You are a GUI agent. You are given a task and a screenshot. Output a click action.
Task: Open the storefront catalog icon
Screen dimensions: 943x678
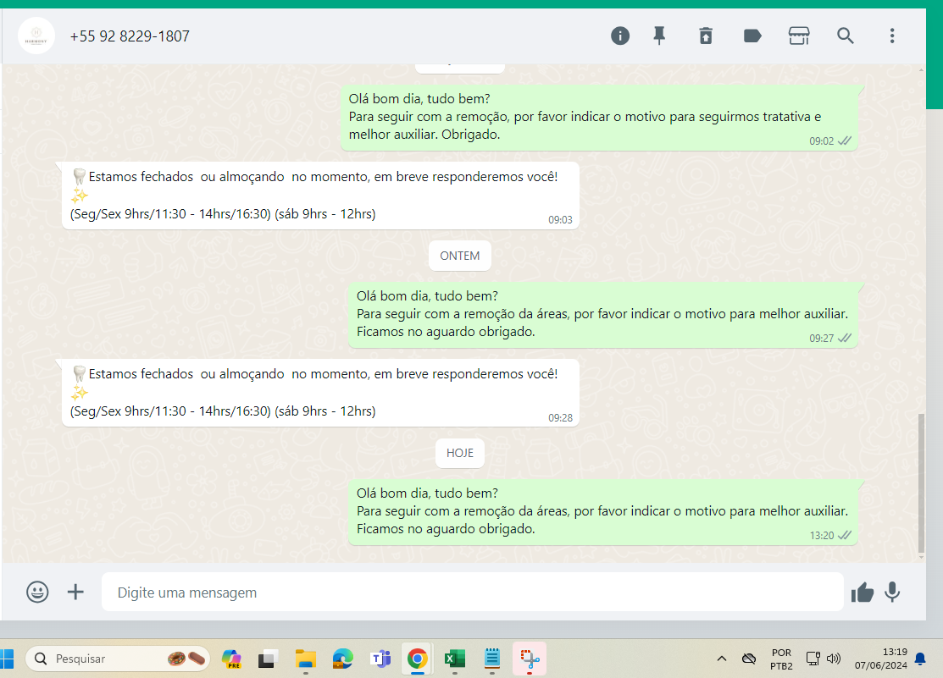pos(799,36)
